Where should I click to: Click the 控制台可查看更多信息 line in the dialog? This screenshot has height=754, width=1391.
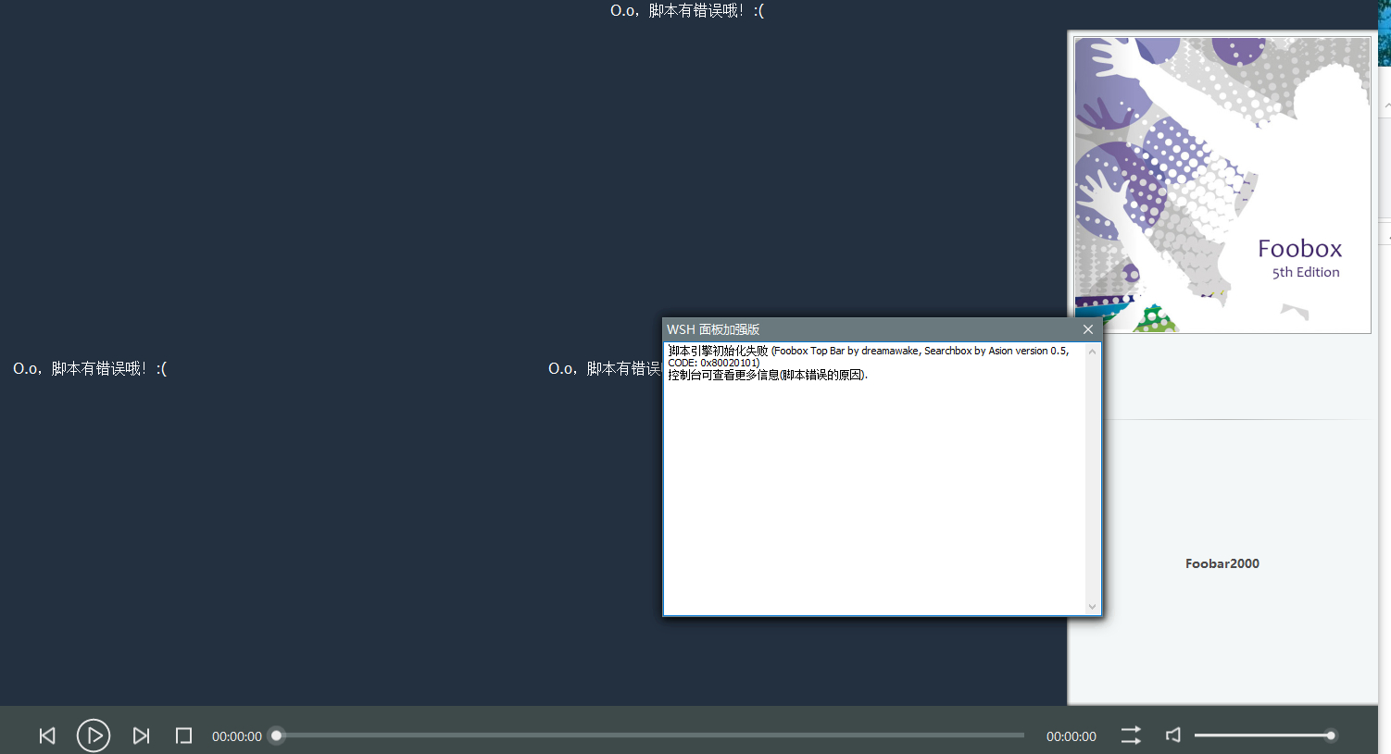tap(768, 375)
